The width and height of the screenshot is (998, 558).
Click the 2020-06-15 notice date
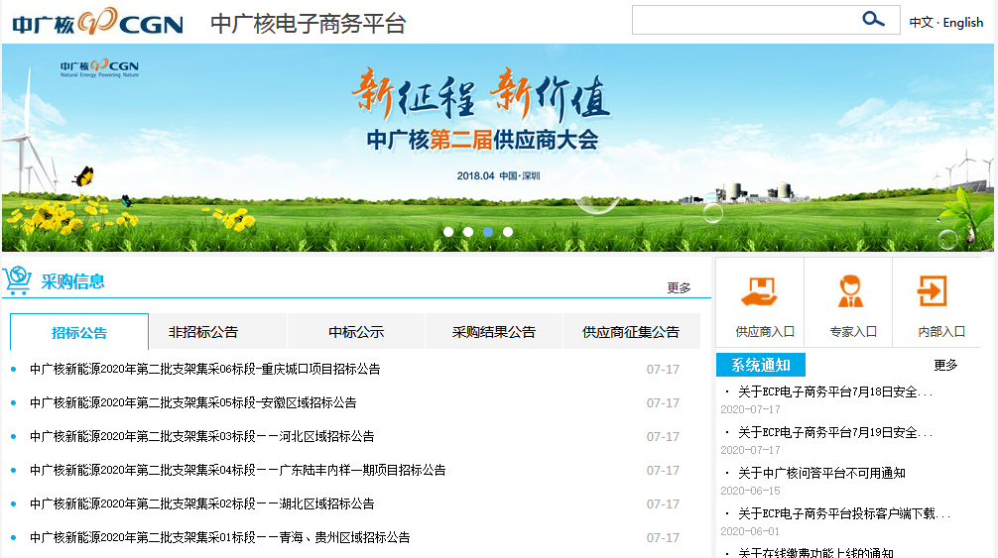(750, 491)
